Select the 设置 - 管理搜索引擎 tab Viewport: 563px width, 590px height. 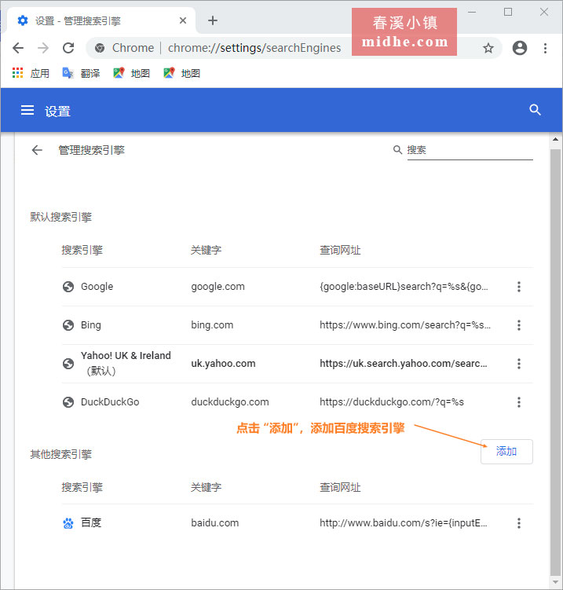point(100,20)
